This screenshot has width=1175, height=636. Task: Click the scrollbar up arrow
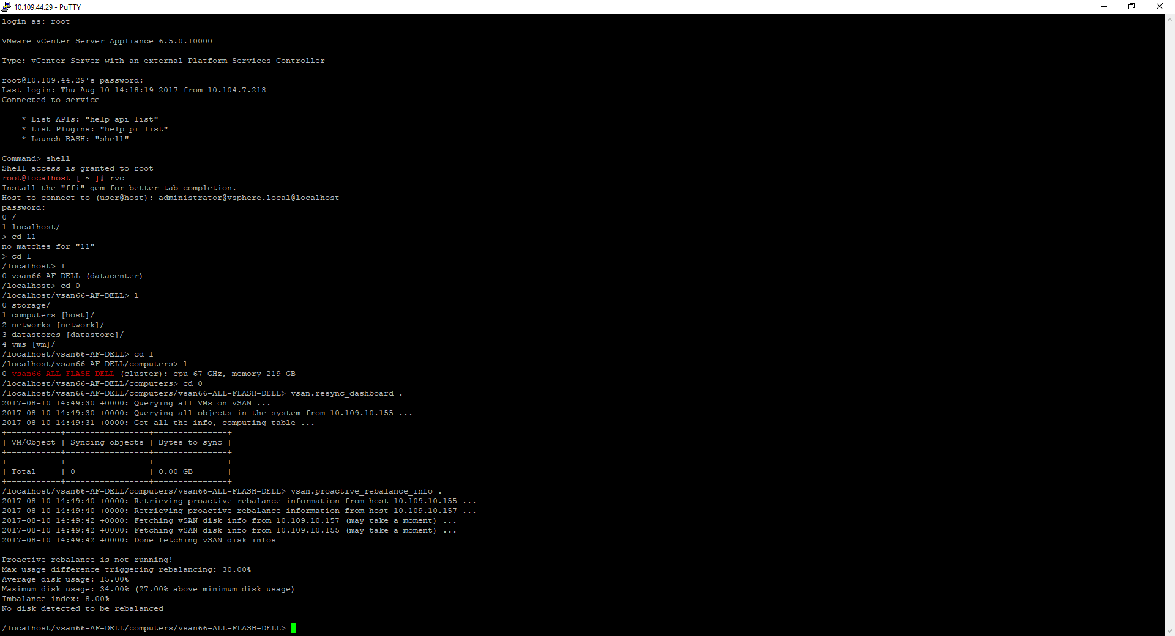click(1169, 20)
